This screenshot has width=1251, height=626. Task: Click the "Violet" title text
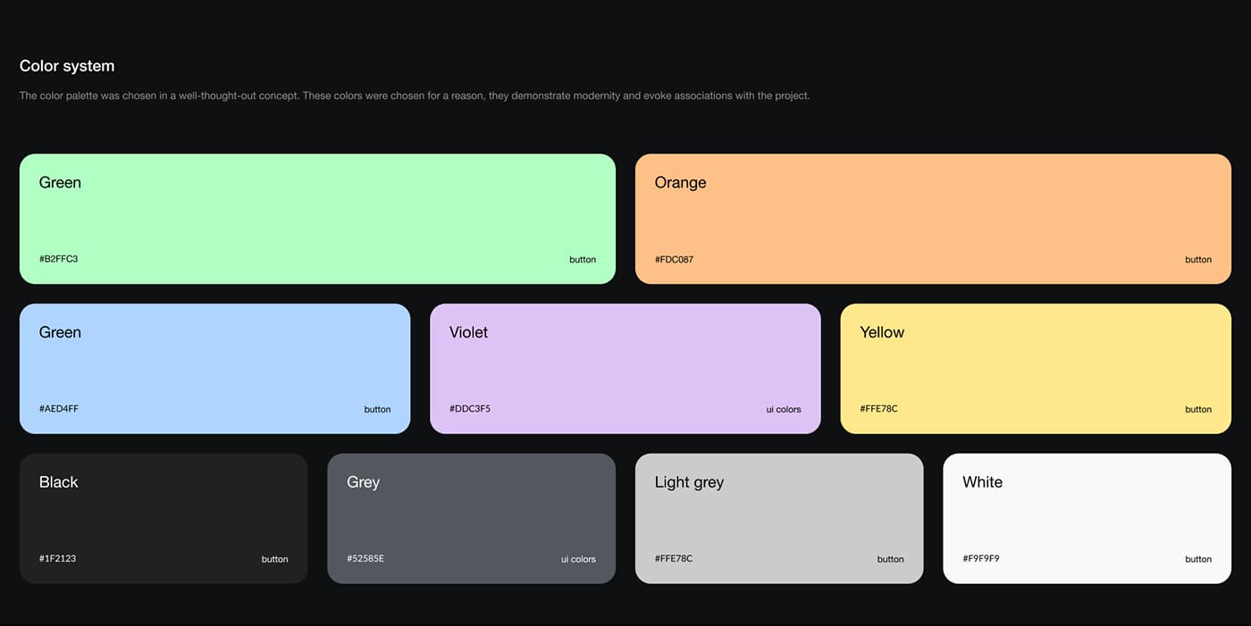click(x=468, y=332)
